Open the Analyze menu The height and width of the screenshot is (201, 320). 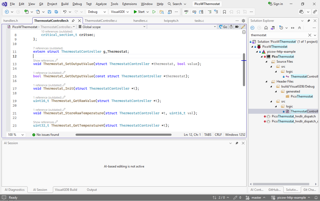(101, 4)
